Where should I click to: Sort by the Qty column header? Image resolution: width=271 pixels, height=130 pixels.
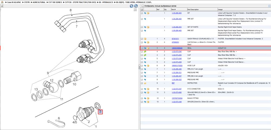(x=165, y=9)
